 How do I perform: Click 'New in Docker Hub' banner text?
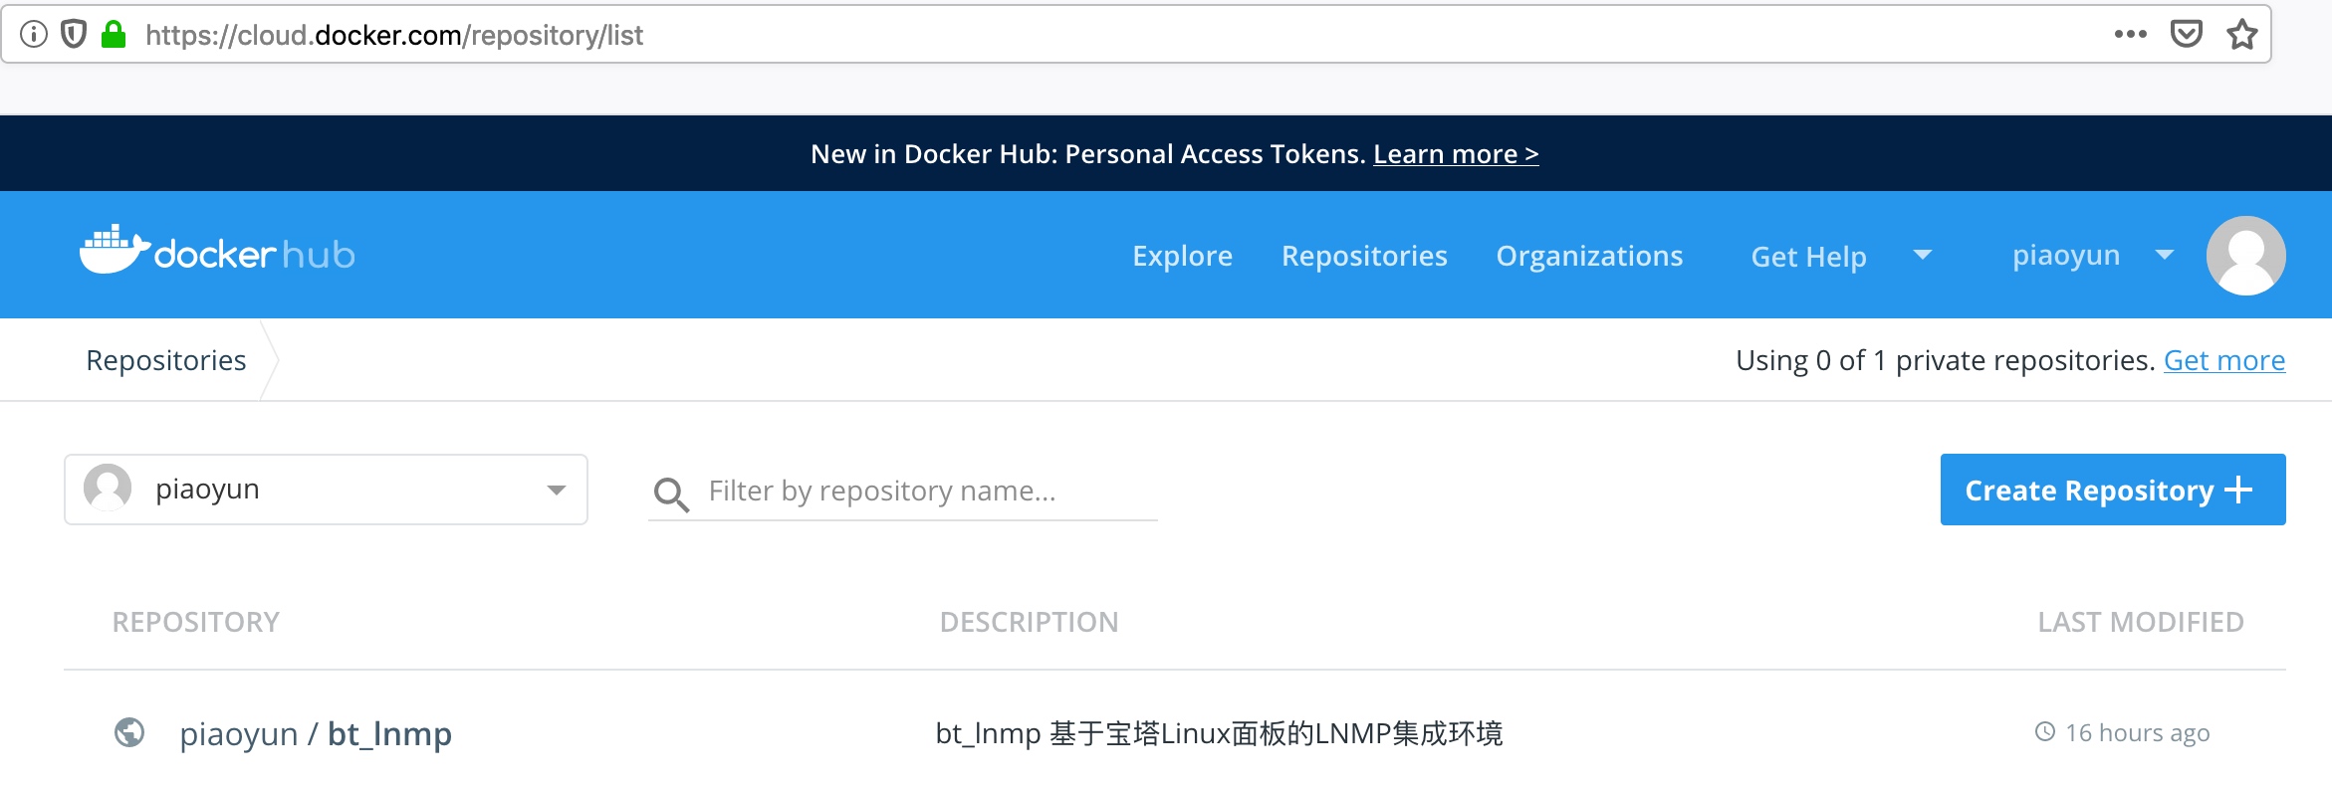coord(1087,154)
